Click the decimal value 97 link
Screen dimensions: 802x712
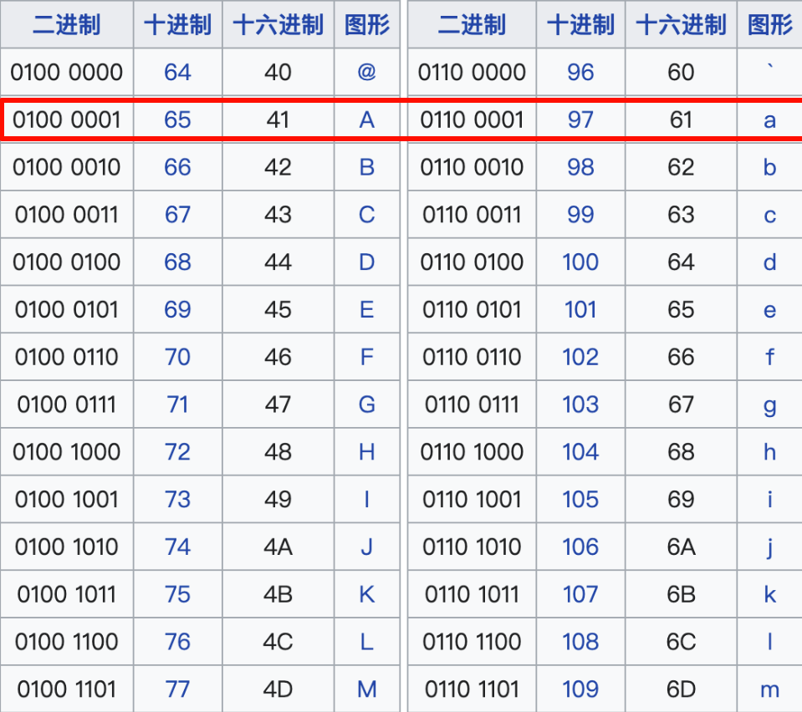point(580,120)
